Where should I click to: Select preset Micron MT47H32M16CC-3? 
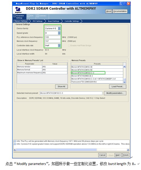coord(97,73)
